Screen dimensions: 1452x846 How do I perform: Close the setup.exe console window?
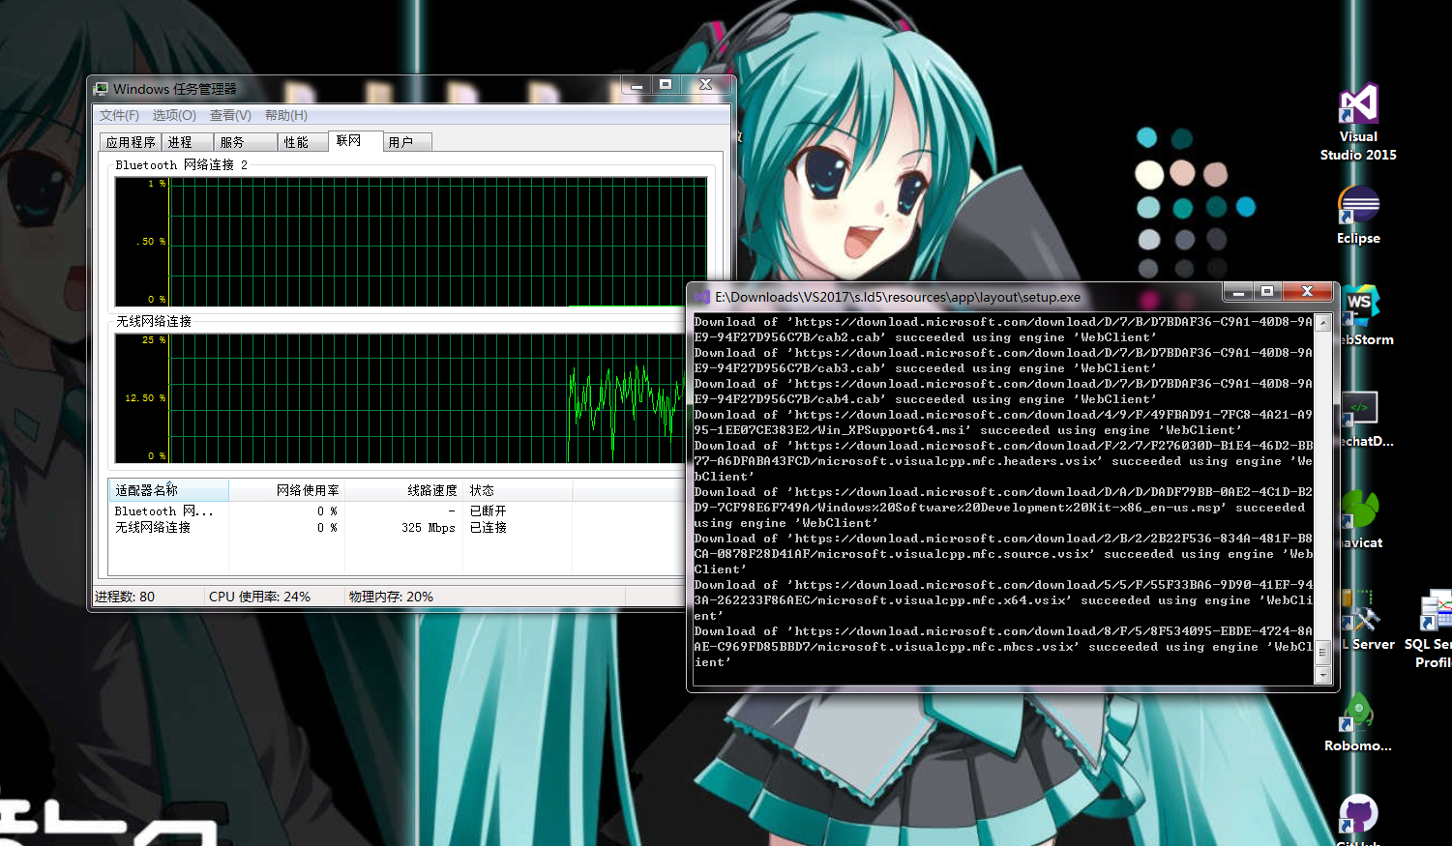pyautogui.click(x=1307, y=292)
